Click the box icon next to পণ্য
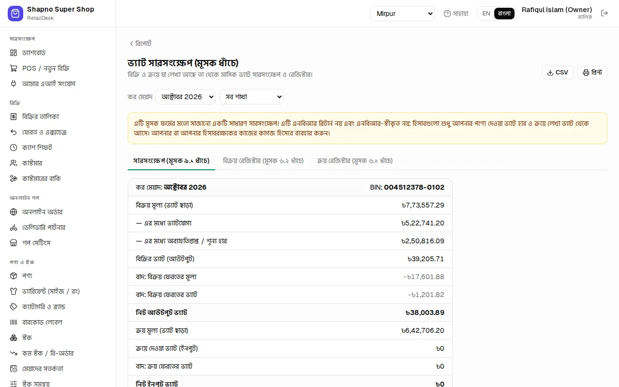Screen dimensions: 619x387 click(14, 276)
